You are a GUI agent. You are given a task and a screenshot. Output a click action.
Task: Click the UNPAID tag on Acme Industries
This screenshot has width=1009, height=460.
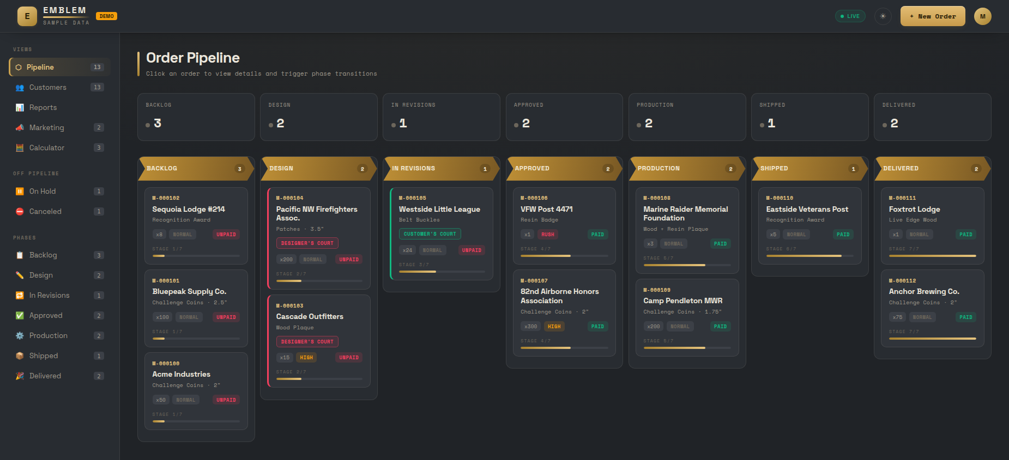(x=226, y=400)
